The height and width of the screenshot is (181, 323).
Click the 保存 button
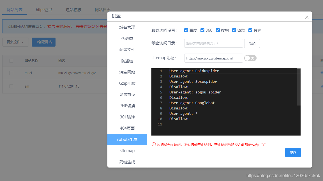(x=293, y=153)
